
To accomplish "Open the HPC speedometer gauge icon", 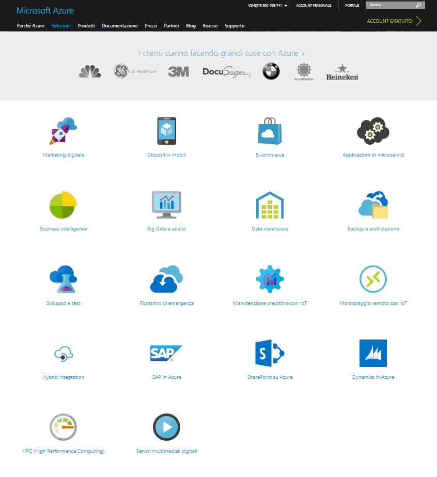I will [x=63, y=427].
